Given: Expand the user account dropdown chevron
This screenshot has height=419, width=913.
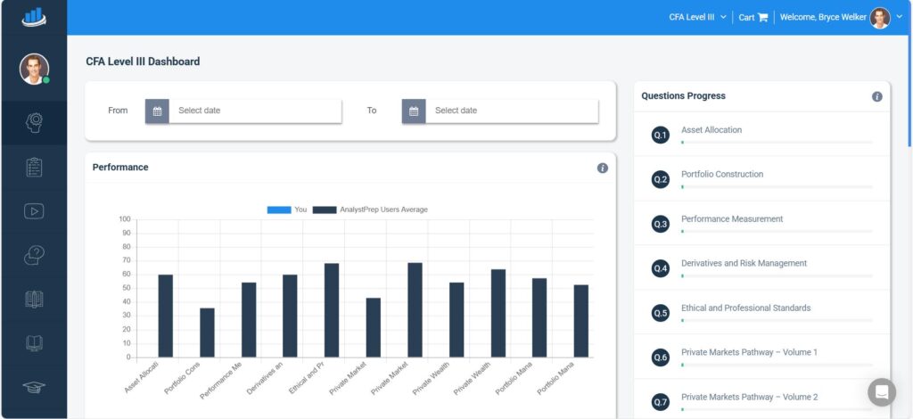Looking at the screenshot, I should pos(900,17).
